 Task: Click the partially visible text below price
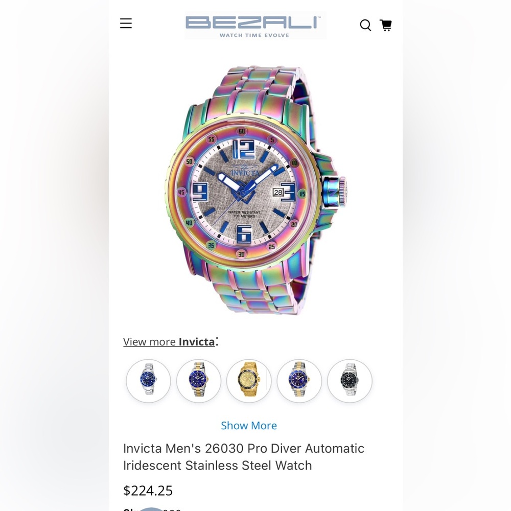coord(152,509)
